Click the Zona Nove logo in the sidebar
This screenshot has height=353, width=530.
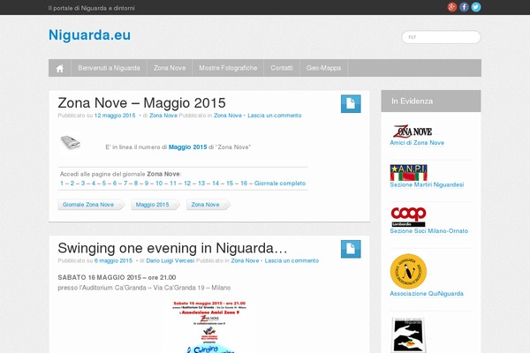click(413, 131)
